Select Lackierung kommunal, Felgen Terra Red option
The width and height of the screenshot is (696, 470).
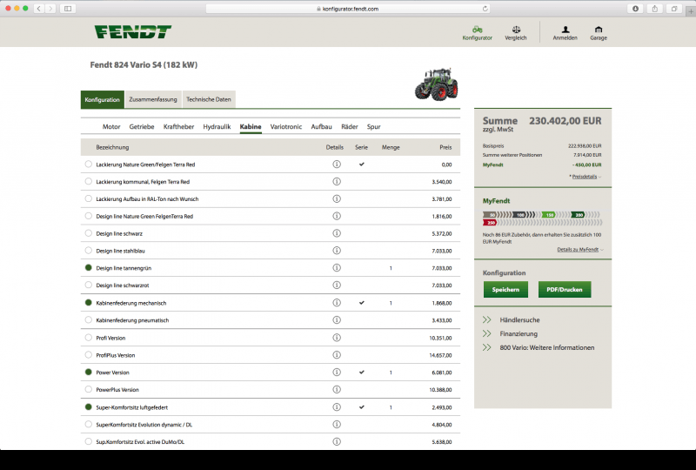89,181
